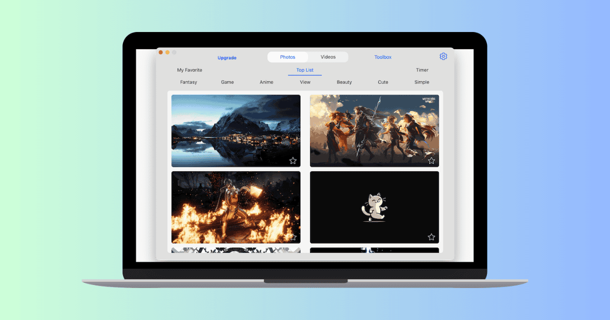Favorite the dancing cat wallpaper
The image size is (610, 320).
[x=432, y=237]
